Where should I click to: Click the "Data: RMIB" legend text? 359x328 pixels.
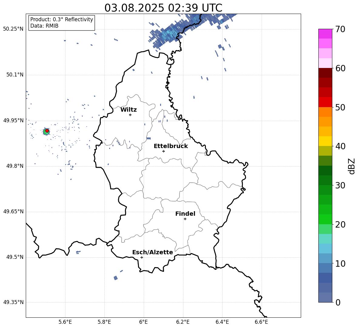pos(44,26)
